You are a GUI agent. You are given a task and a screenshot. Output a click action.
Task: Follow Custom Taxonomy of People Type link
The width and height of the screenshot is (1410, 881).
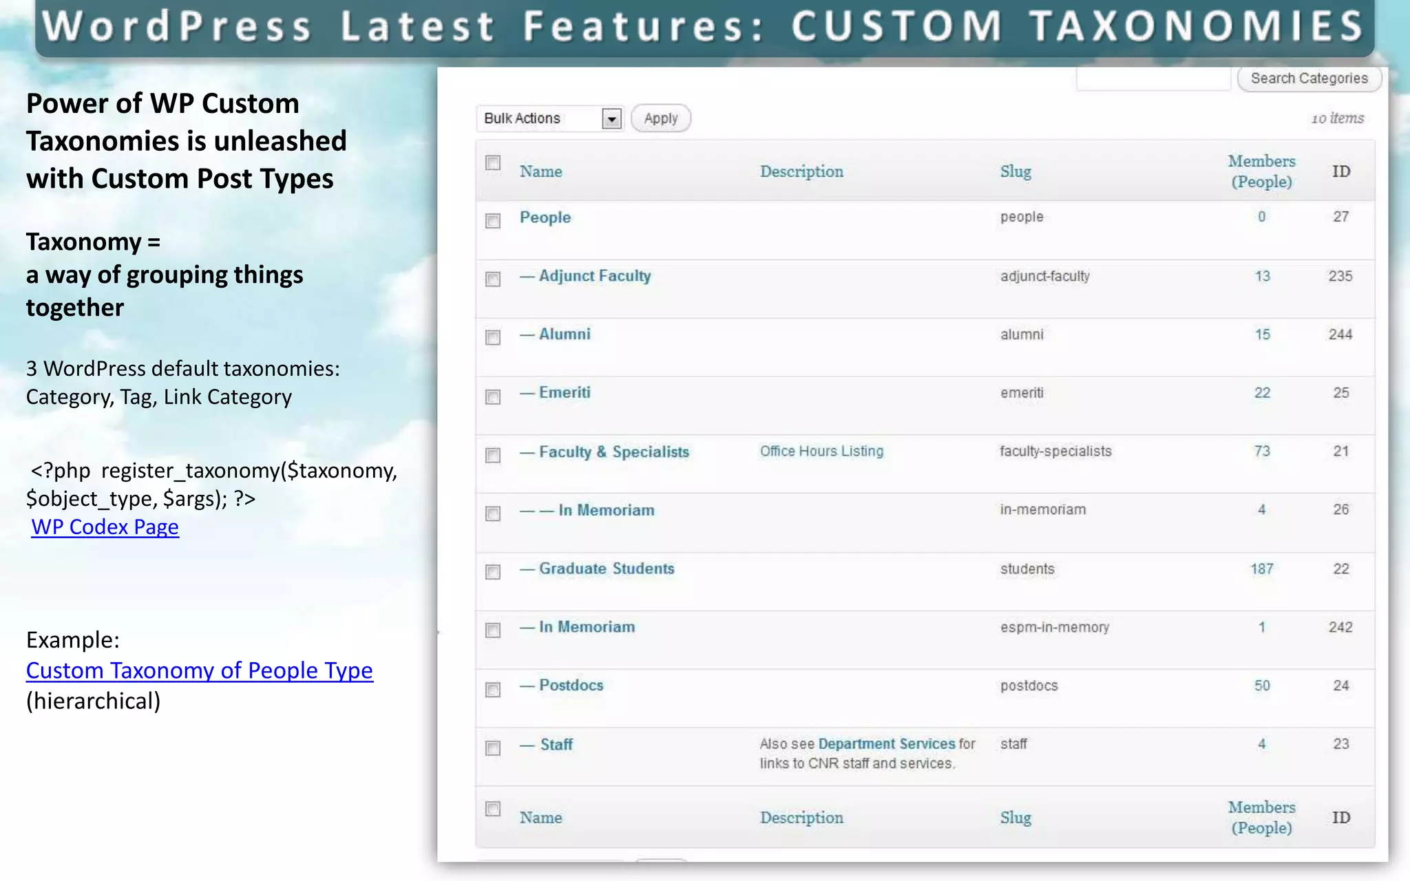(x=199, y=670)
